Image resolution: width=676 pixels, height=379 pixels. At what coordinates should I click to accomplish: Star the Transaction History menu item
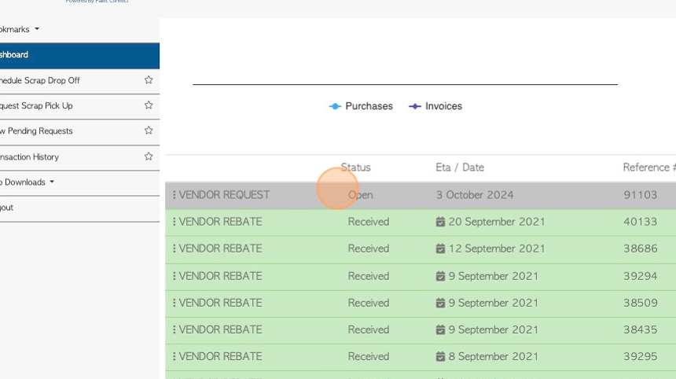click(149, 156)
